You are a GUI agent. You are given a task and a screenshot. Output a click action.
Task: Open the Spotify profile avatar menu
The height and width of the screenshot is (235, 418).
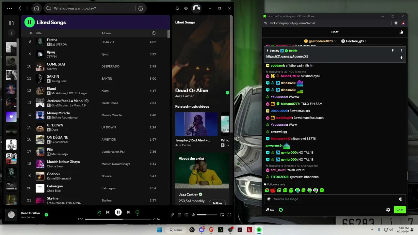pyautogui.click(x=196, y=8)
